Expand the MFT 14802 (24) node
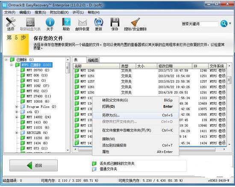 click(17, 117)
